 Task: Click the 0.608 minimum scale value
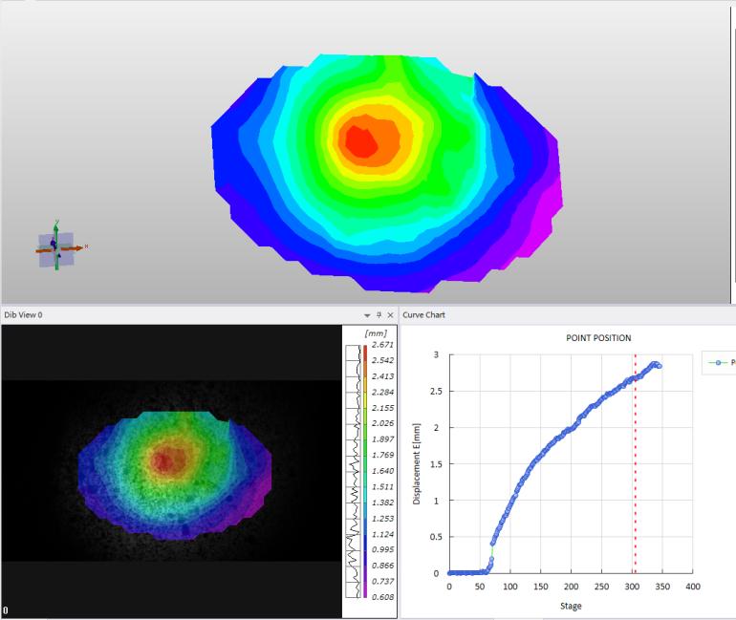[382, 596]
